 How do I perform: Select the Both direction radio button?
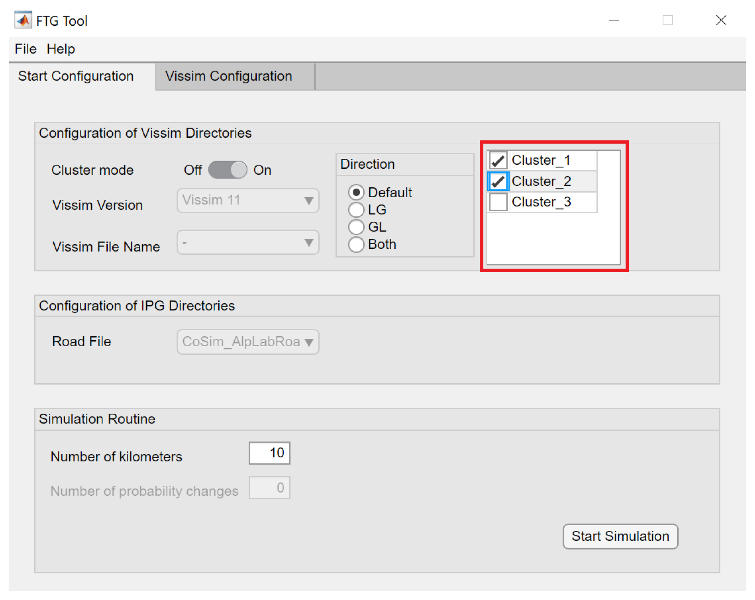(356, 245)
